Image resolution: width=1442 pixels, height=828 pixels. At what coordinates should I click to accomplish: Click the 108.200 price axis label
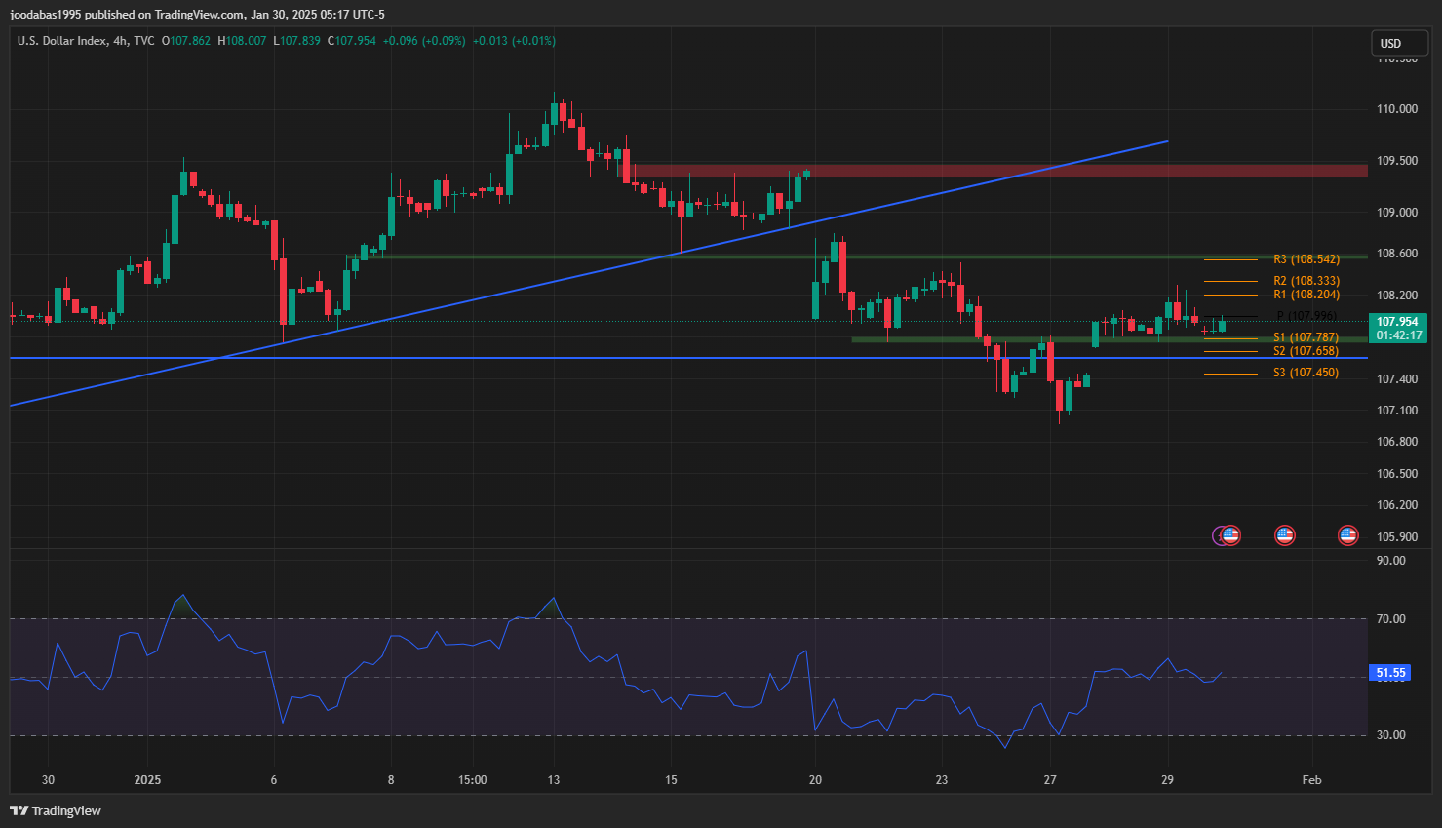click(x=1397, y=296)
